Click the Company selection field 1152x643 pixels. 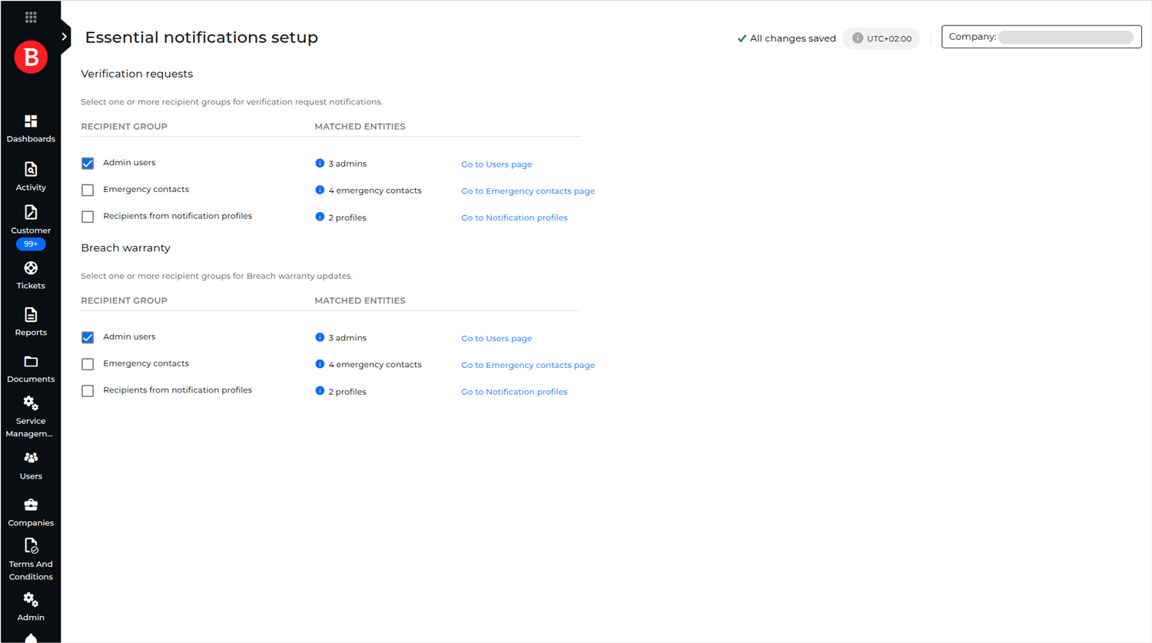pos(1041,36)
